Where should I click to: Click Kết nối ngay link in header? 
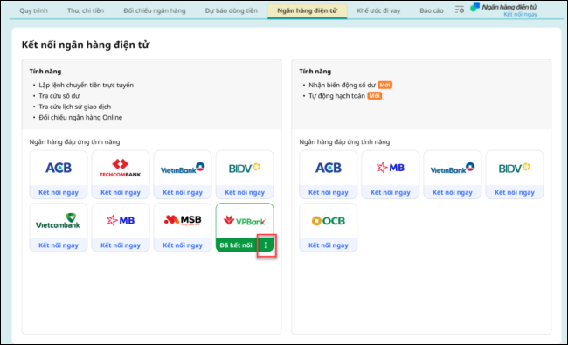tap(520, 15)
